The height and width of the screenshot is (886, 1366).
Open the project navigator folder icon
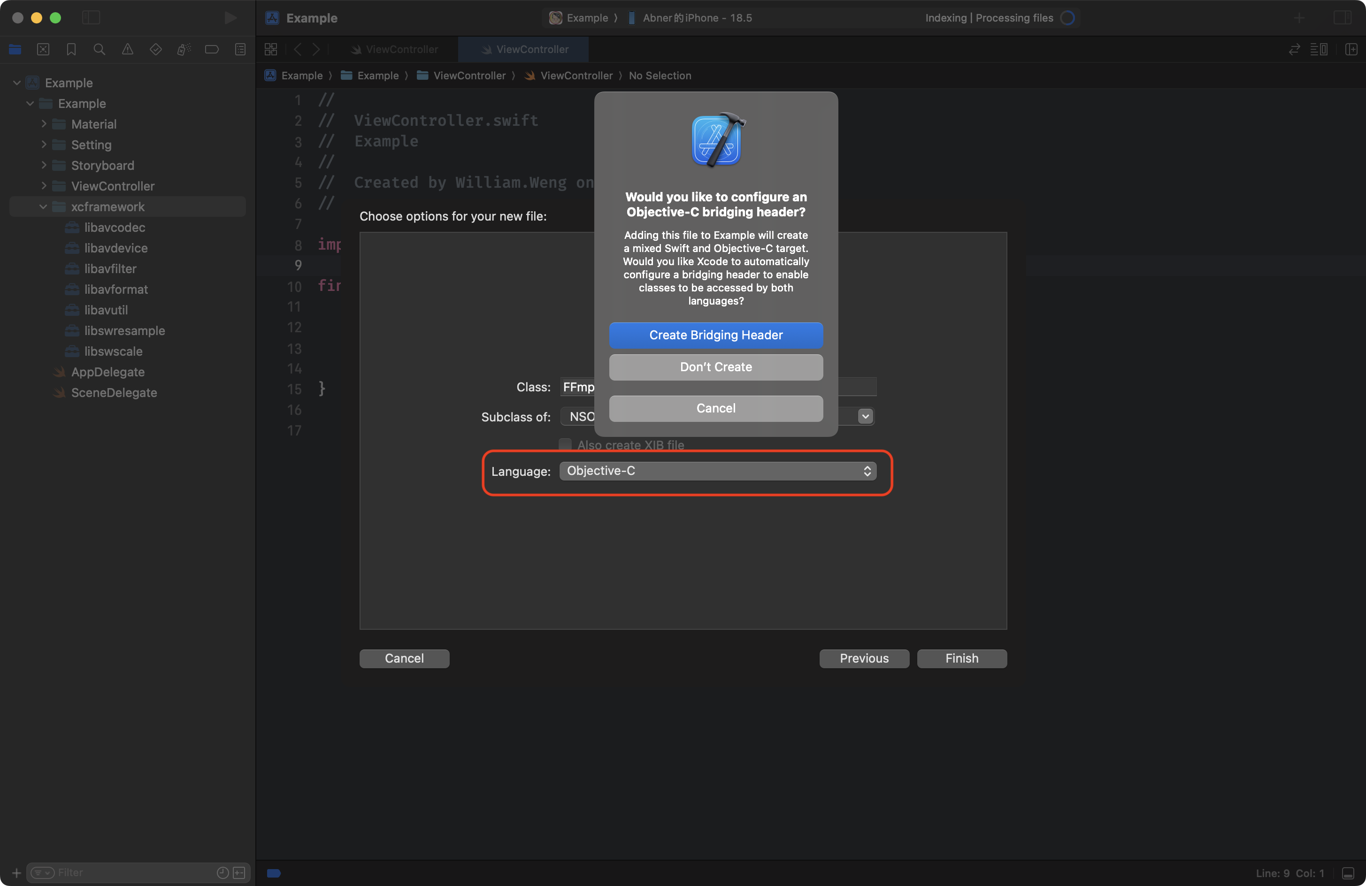[x=15, y=49]
